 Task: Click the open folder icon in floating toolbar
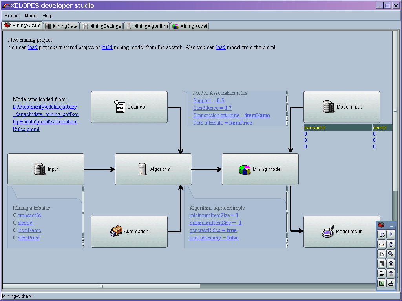tap(382, 244)
